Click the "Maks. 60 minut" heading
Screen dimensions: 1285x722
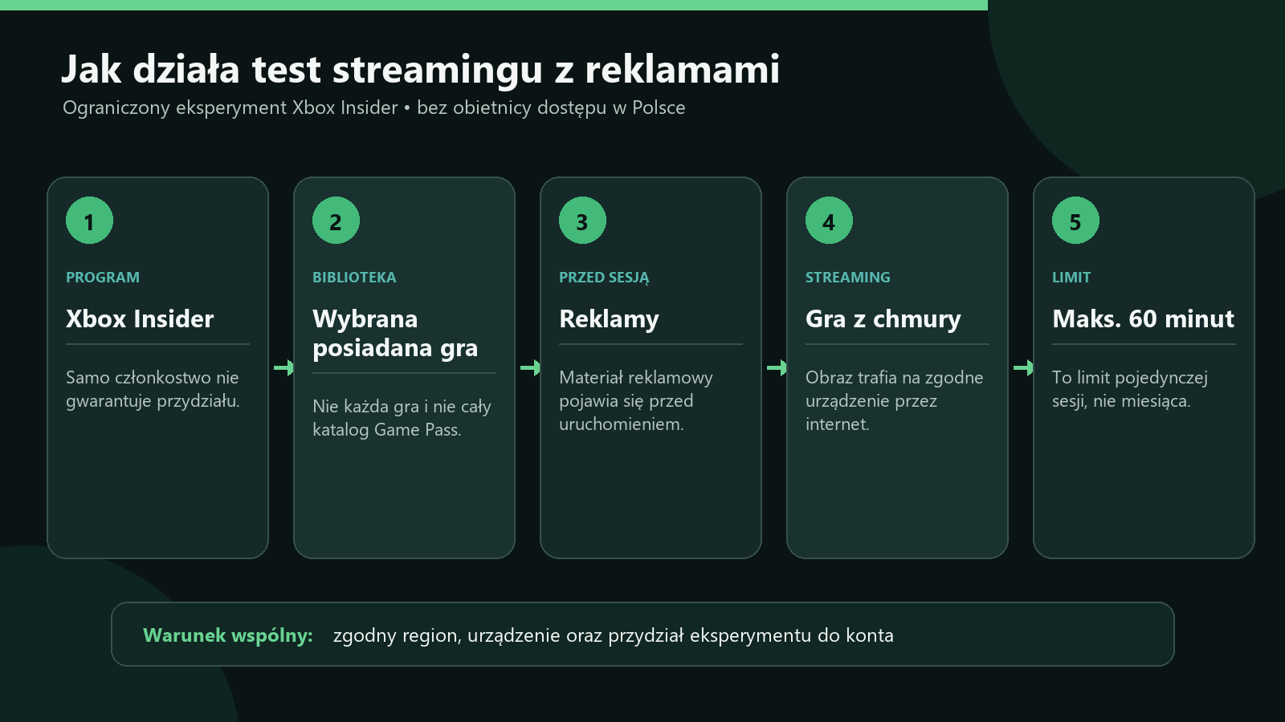coord(1144,318)
